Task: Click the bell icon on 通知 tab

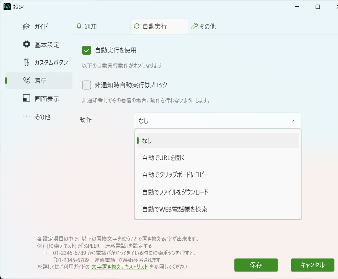Action: pos(79,27)
